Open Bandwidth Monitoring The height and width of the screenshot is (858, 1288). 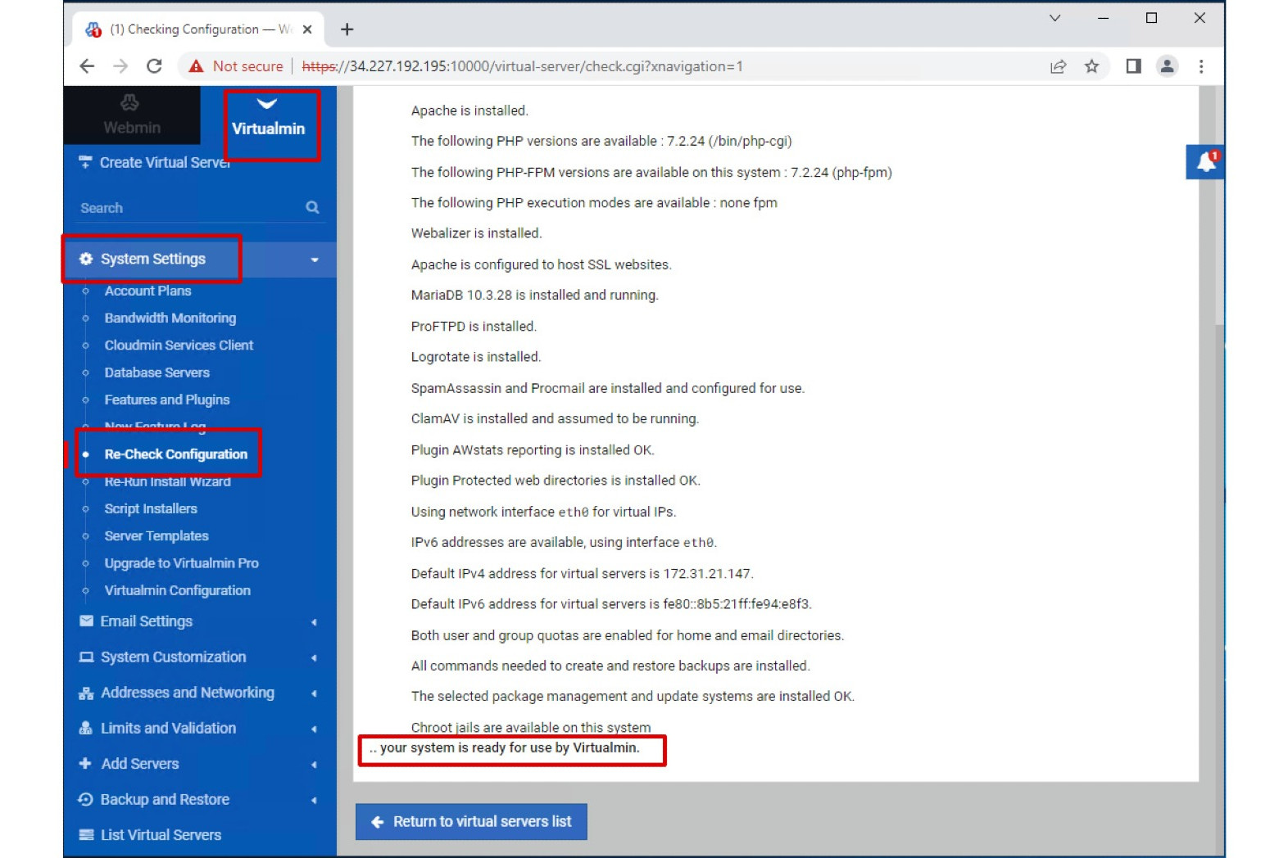click(170, 318)
